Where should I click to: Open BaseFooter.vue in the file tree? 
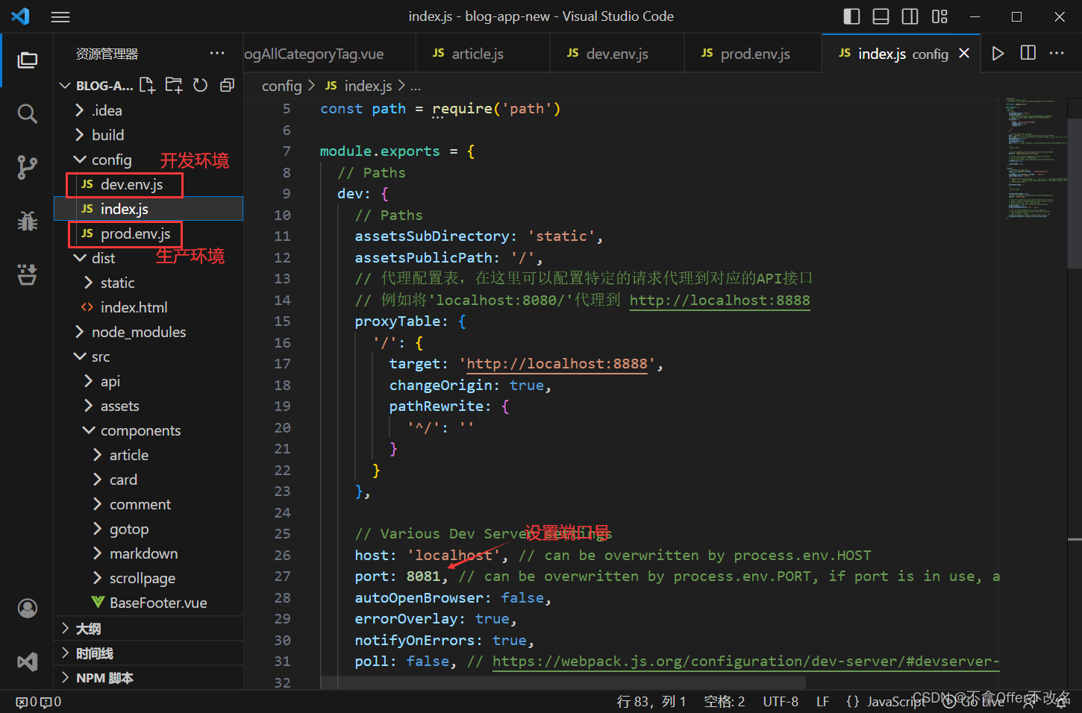click(148, 603)
